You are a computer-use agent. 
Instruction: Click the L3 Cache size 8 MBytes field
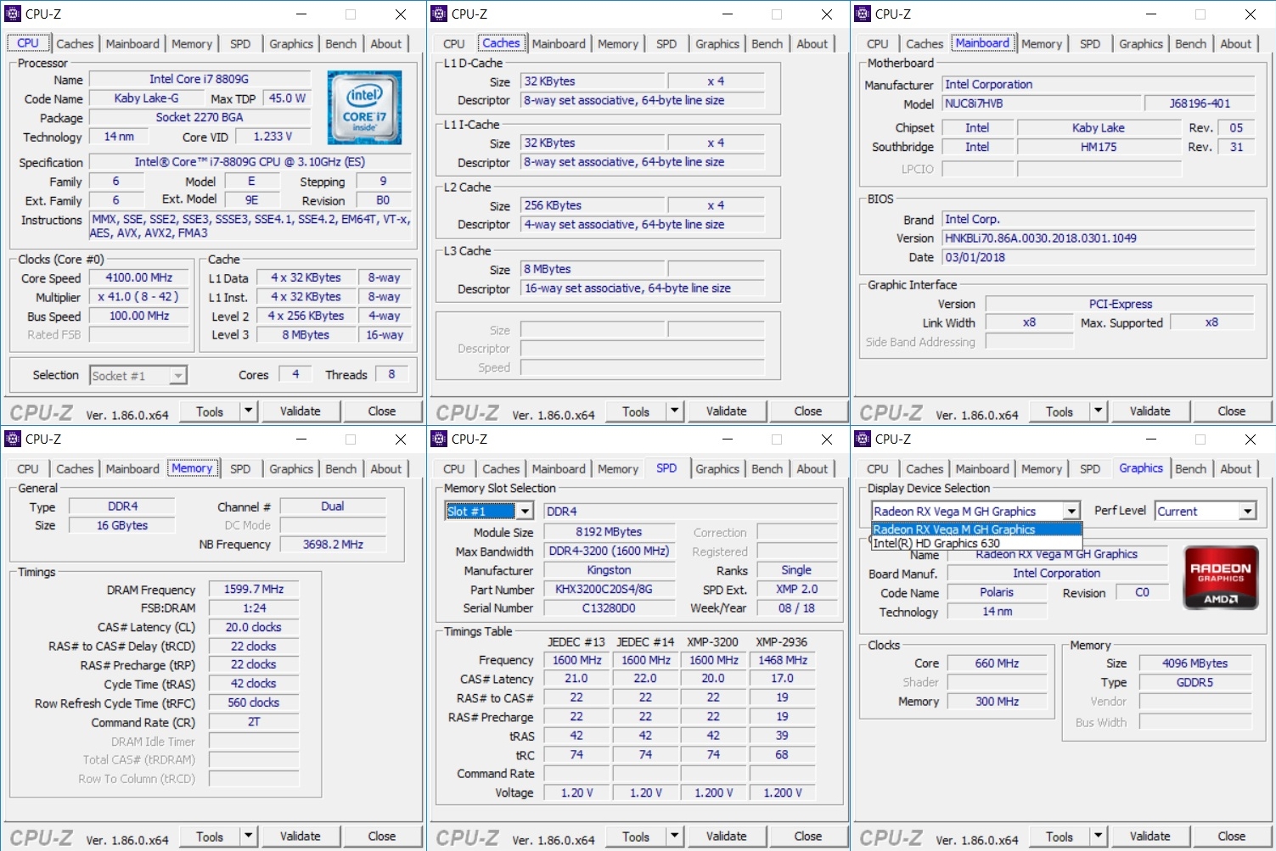click(593, 270)
